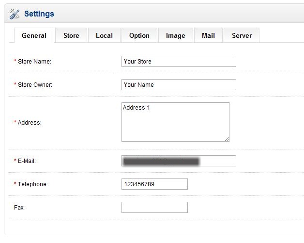The image size is (304, 243).
Task: Click the Store Name input field
Action: (x=179, y=62)
